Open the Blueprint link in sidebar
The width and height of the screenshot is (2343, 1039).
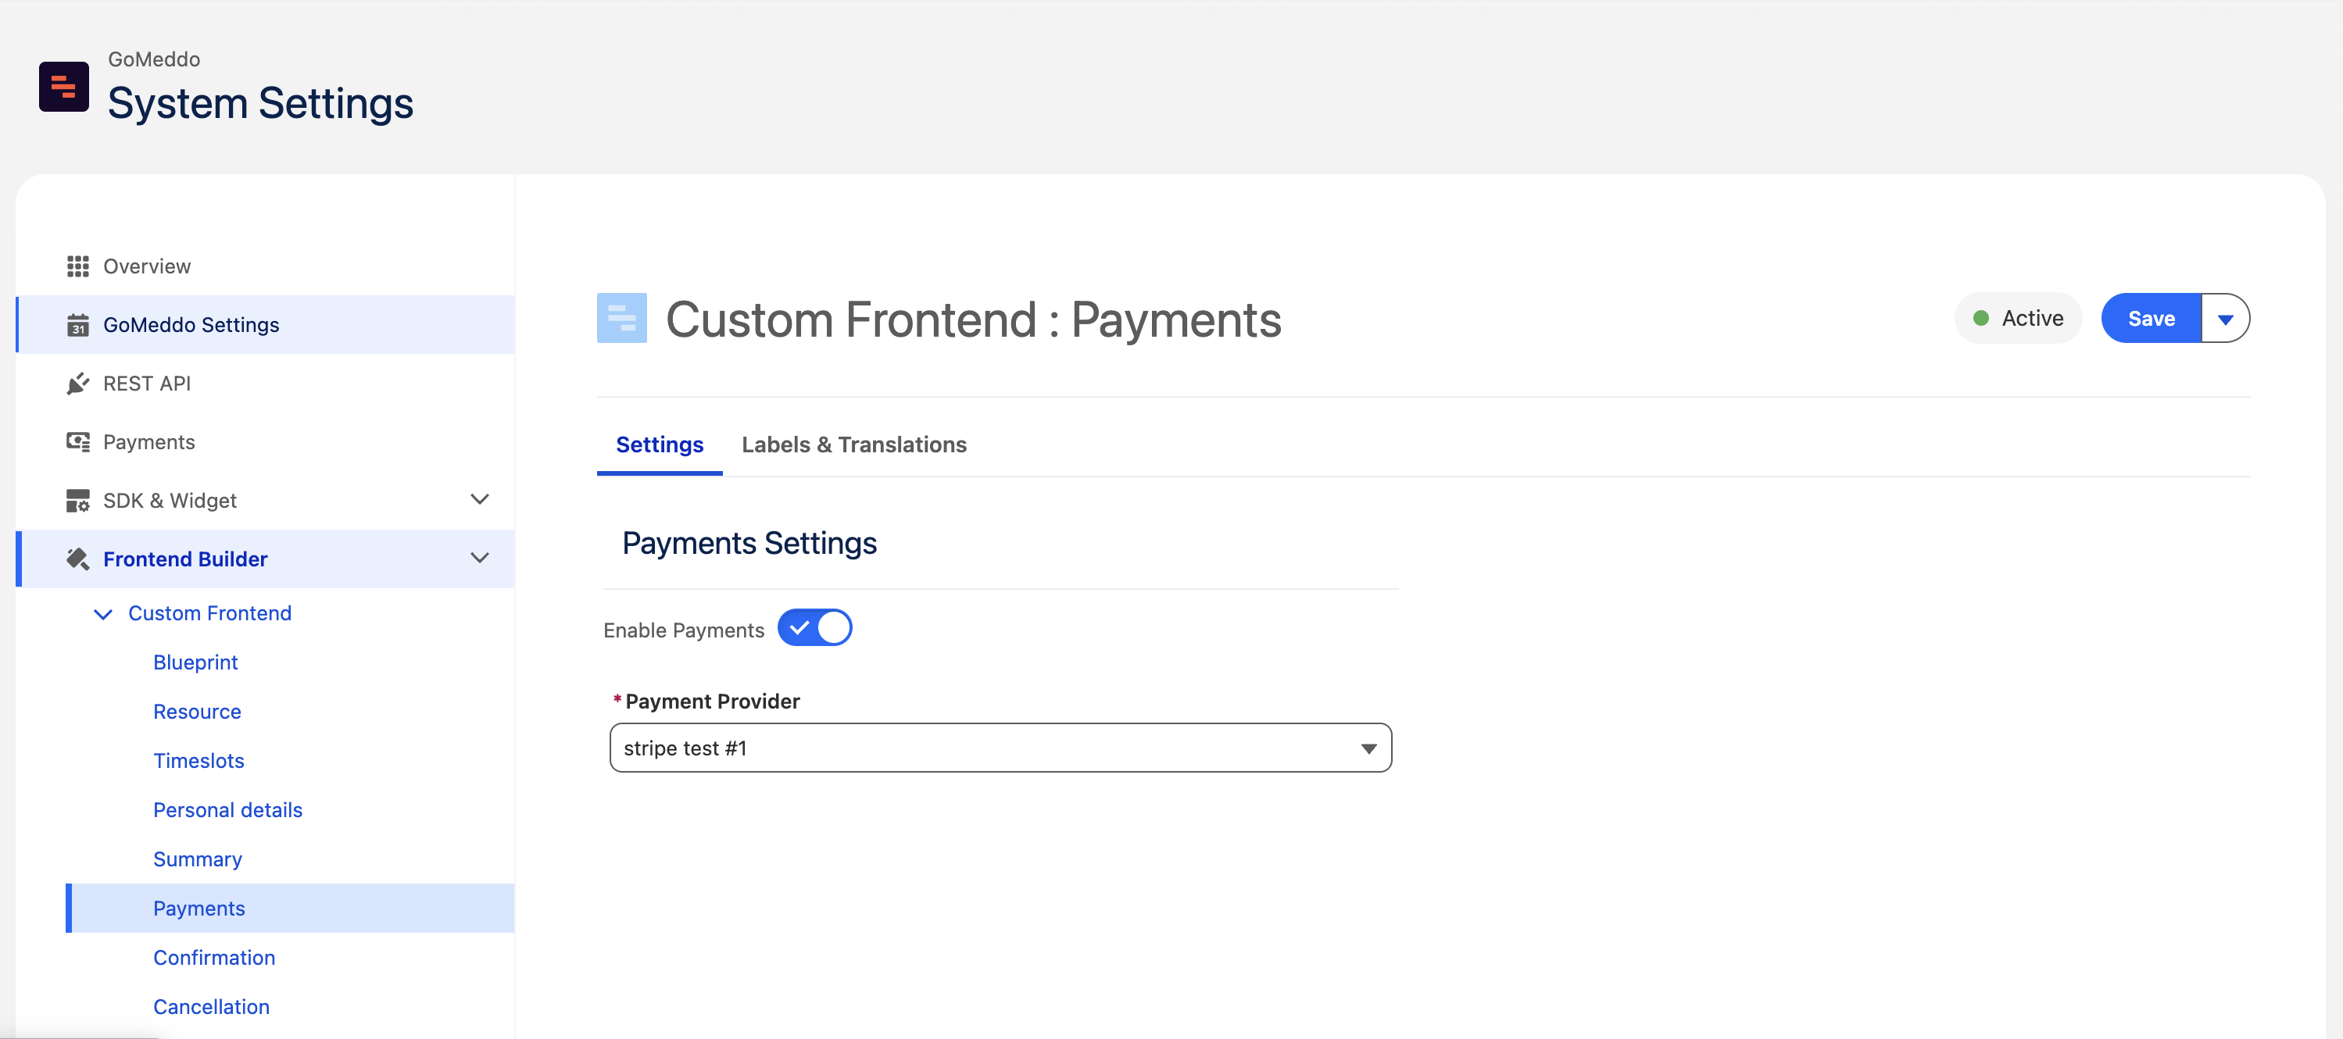click(x=195, y=662)
